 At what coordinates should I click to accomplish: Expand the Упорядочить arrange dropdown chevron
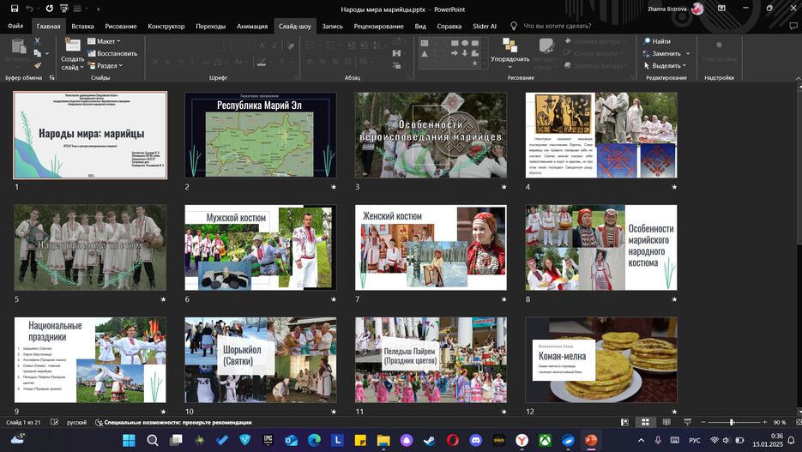tap(510, 67)
